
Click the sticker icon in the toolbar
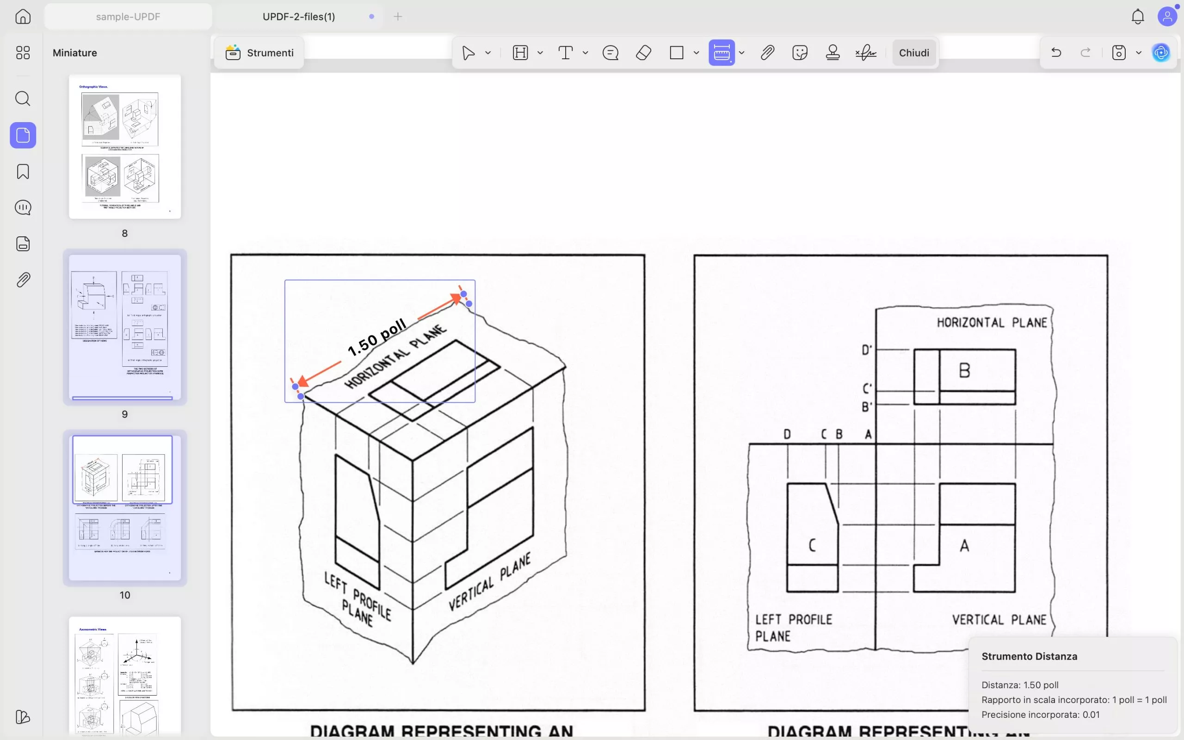tap(800, 52)
